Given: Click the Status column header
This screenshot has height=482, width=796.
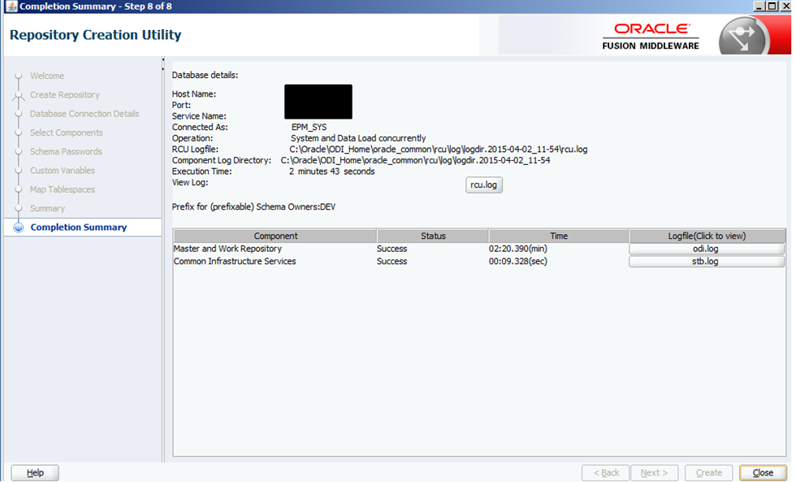Looking at the screenshot, I should [x=432, y=236].
